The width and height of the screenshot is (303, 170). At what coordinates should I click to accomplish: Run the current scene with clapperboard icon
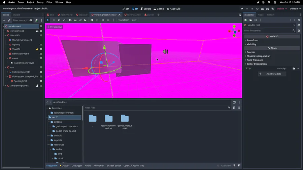point(262,9)
